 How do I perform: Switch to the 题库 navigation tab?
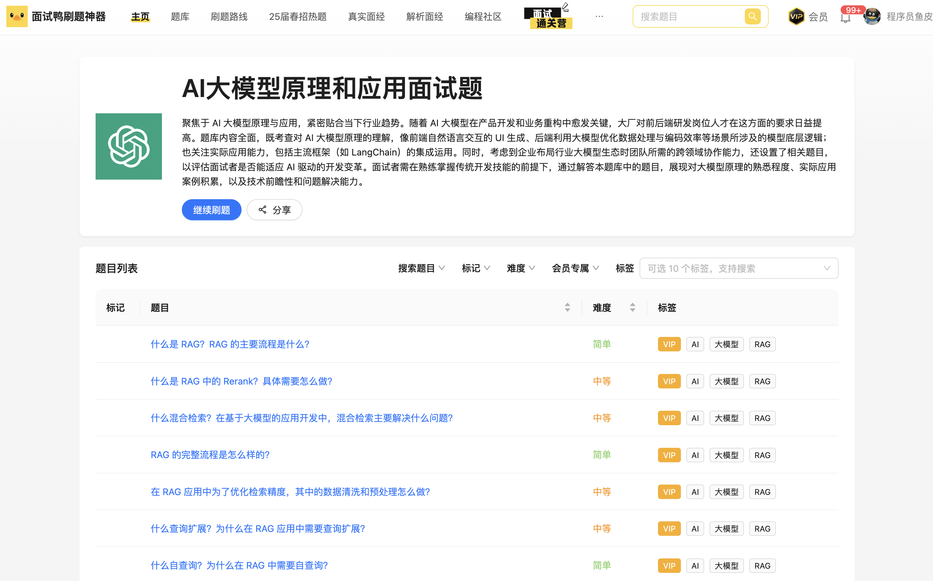(x=180, y=17)
